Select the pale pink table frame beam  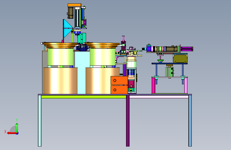click(x=159, y=97)
